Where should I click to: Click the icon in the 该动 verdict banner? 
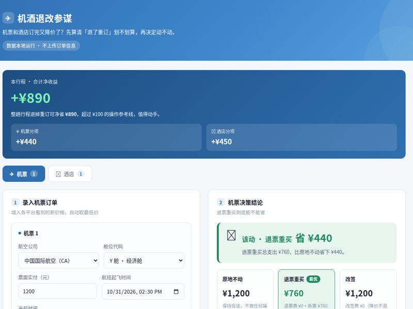231,235
